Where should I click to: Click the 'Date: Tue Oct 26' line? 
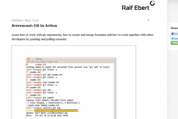click(47, 115)
